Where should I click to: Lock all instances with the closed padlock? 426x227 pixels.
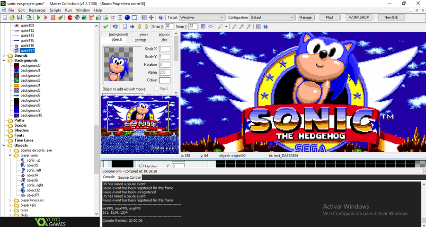click(139, 26)
